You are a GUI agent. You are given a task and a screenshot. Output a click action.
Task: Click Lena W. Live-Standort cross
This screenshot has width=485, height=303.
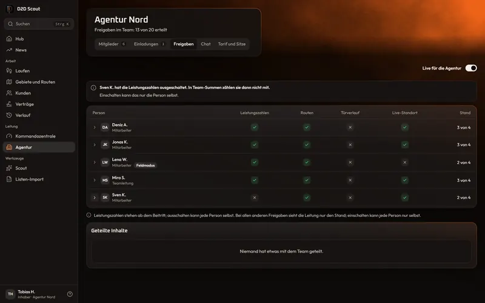pyautogui.click(x=404, y=162)
